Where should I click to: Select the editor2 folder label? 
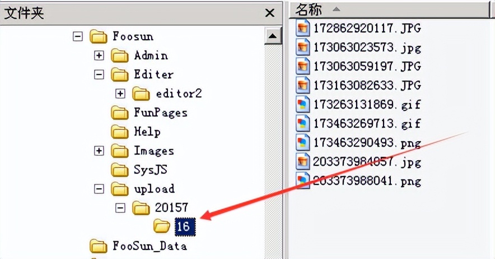(x=179, y=94)
